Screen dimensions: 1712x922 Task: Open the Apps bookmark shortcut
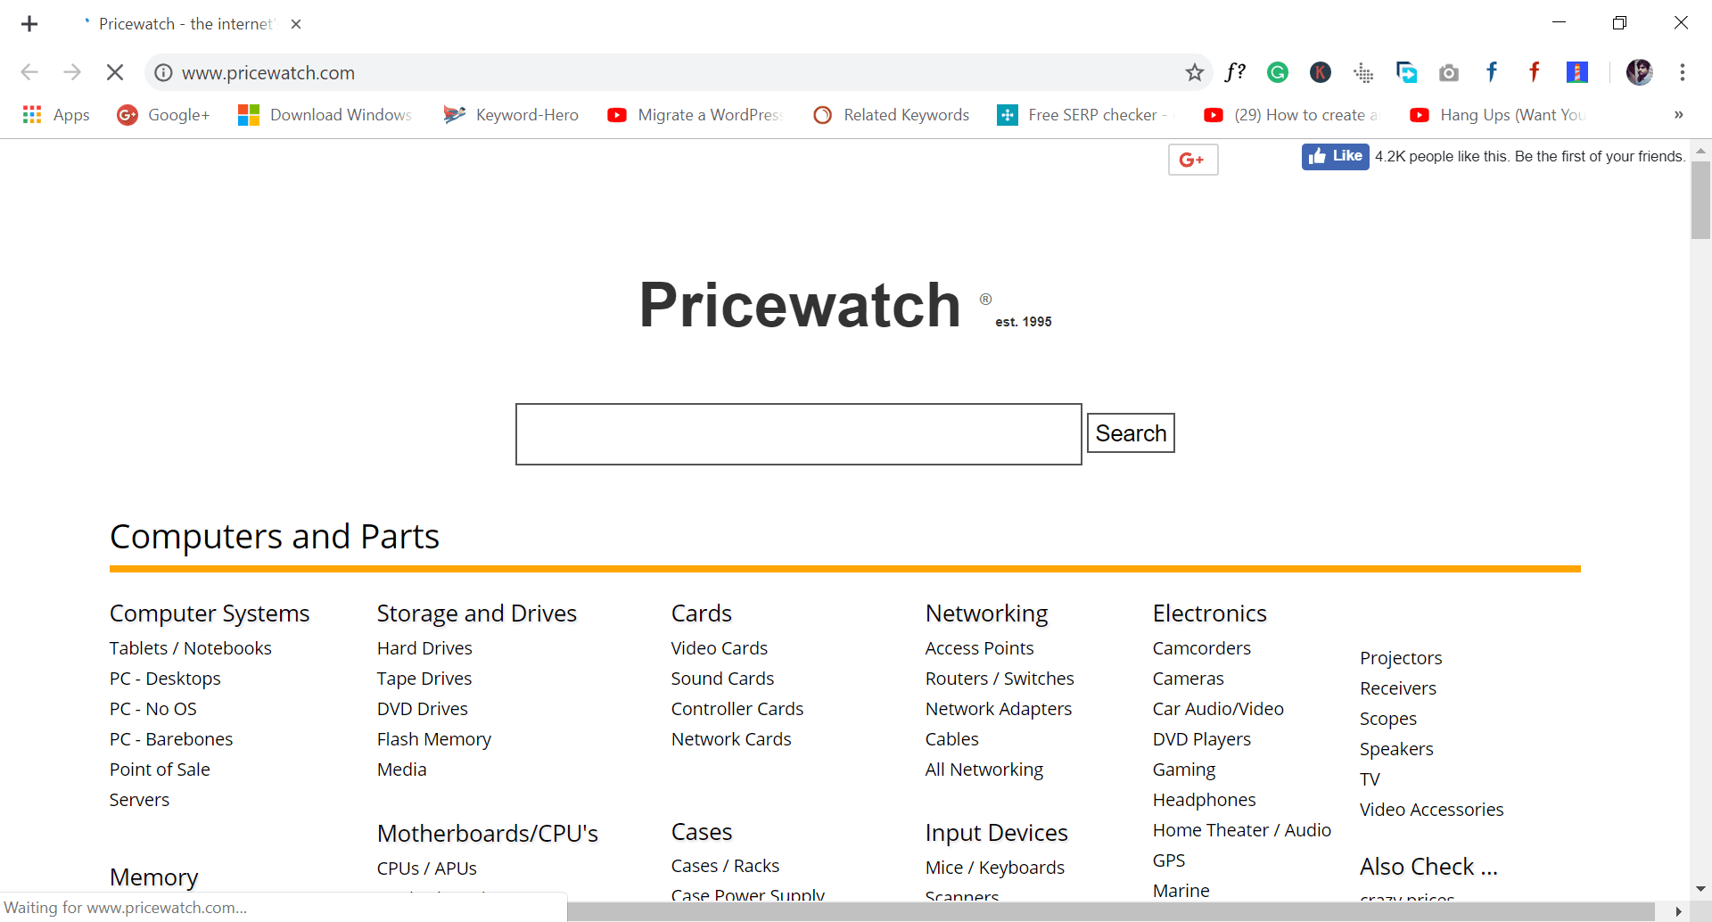(x=56, y=115)
